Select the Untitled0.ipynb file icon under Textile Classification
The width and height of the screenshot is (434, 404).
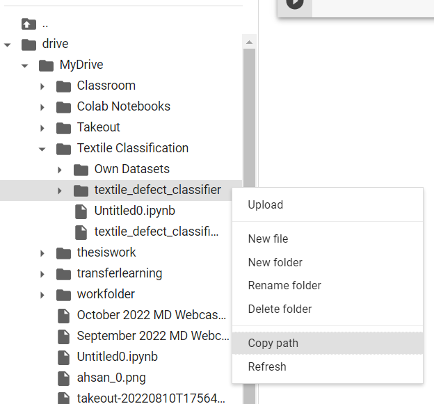(x=81, y=211)
